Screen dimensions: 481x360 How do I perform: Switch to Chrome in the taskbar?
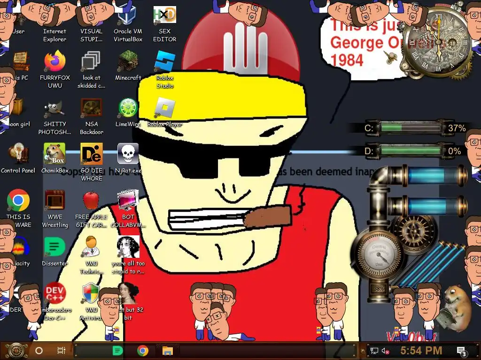(143, 351)
